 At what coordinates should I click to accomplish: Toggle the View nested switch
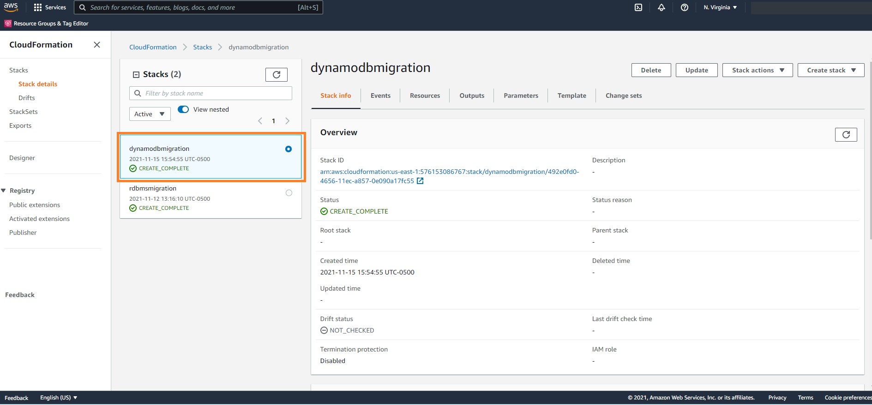(x=183, y=109)
